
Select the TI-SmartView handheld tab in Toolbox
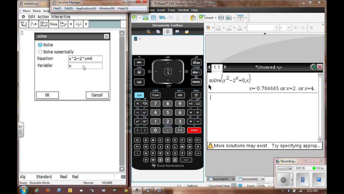point(167,32)
